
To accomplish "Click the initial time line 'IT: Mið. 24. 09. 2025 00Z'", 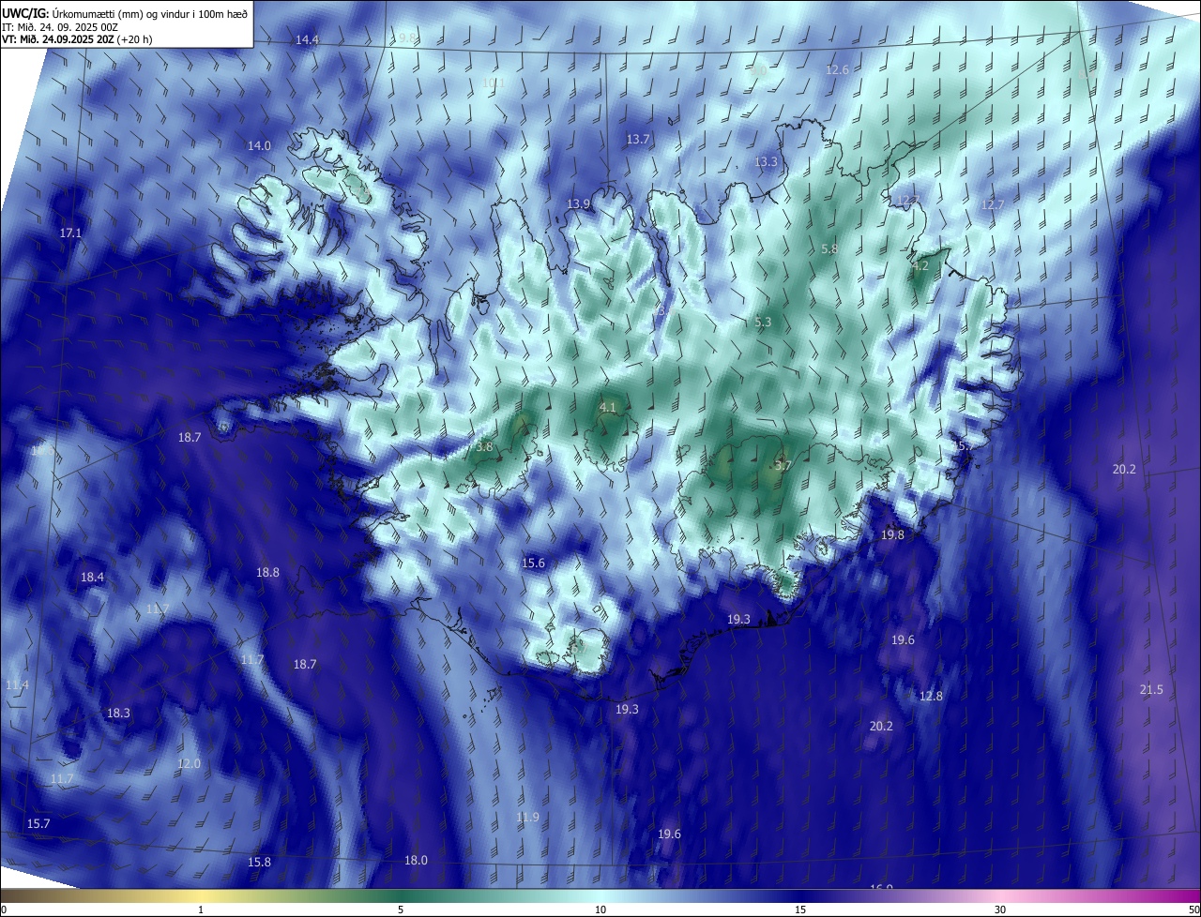I will [59, 27].
